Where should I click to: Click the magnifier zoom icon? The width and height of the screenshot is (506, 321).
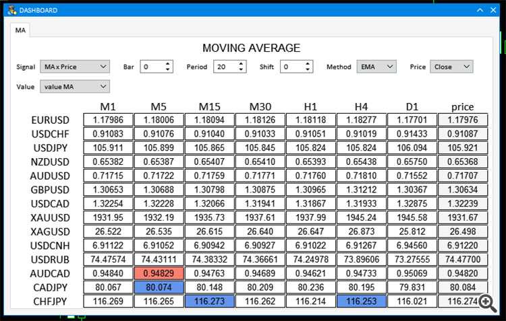[488, 304]
